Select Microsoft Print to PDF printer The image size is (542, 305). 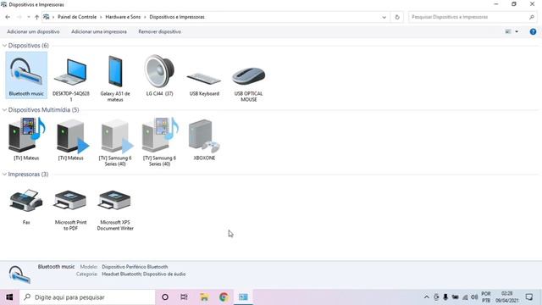point(70,210)
